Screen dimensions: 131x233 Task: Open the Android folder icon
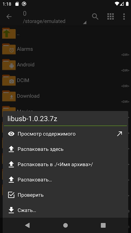click(9, 64)
